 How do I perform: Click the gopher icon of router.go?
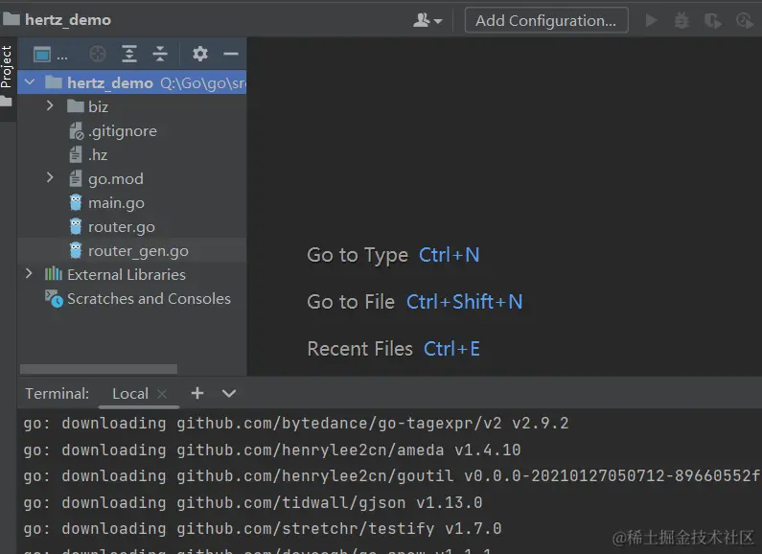pyautogui.click(x=76, y=226)
